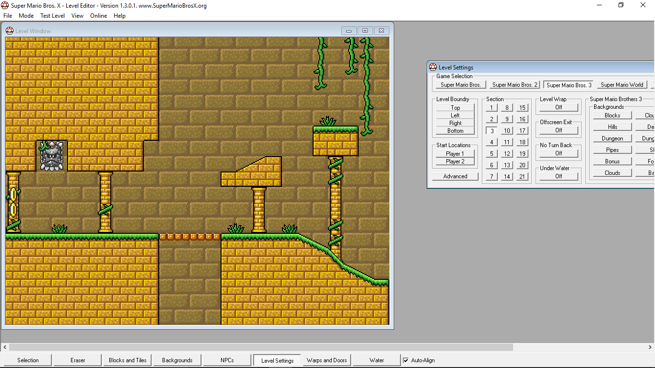
Task: Choose the Pipes background
Action: 612,150
